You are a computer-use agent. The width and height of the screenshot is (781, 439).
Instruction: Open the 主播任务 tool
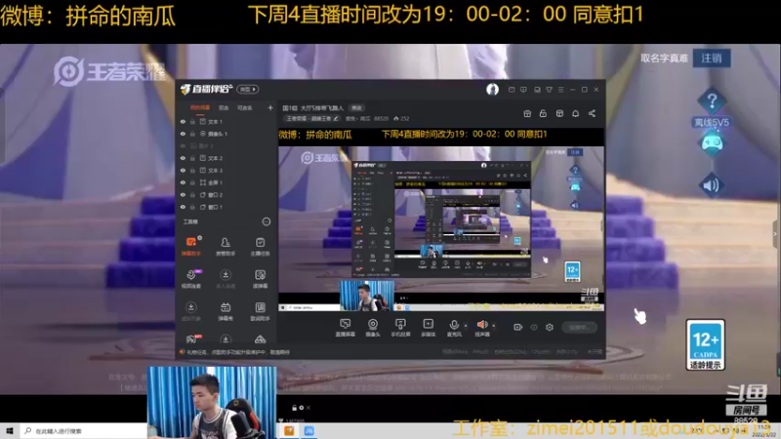point(260,246)
